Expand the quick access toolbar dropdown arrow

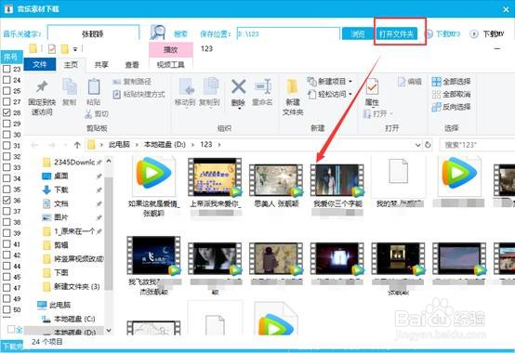click(75, 49)
